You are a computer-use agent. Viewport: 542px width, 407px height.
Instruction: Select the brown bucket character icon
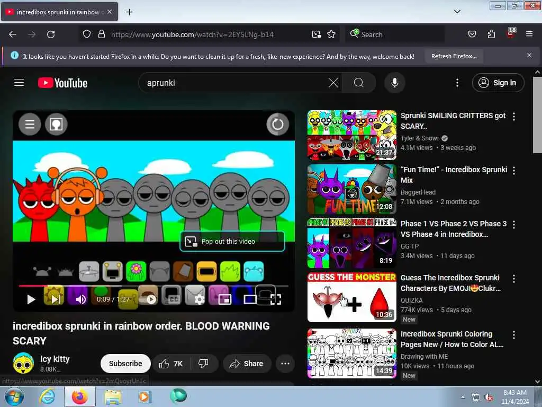[x=183, y=271]
